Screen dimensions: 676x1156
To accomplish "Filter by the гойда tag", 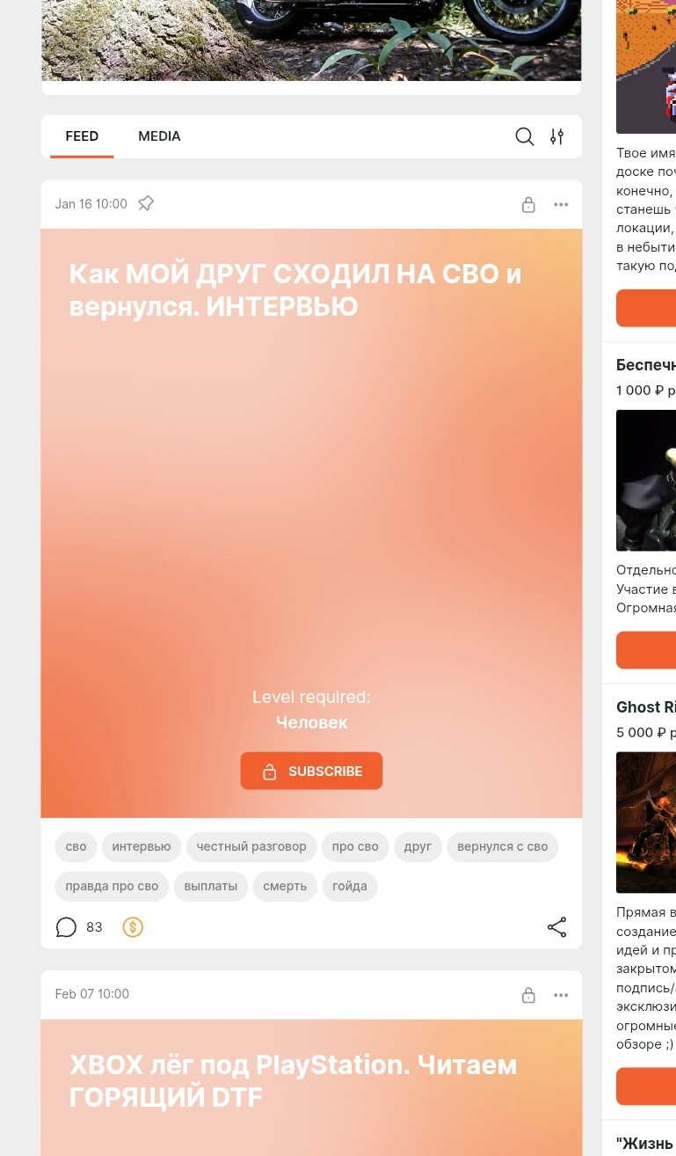I will (x=350, y=886).
